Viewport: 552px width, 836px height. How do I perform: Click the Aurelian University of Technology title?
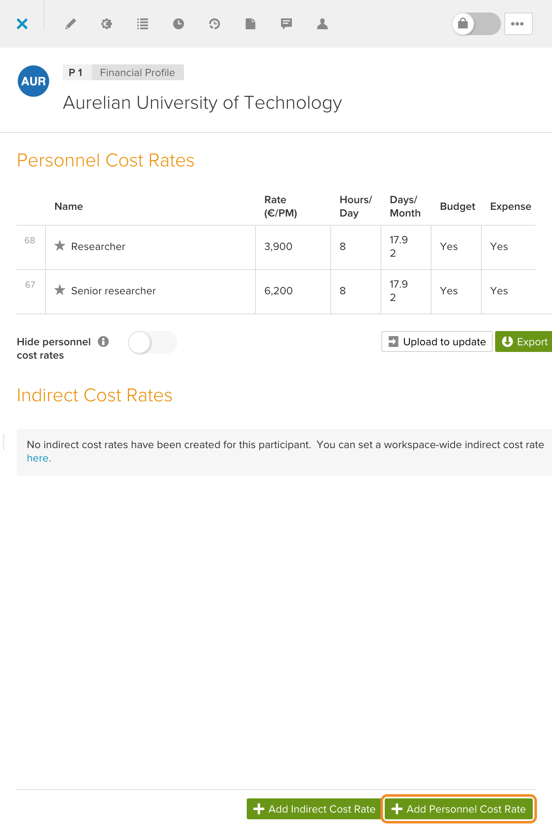click(x=202, y=103)
